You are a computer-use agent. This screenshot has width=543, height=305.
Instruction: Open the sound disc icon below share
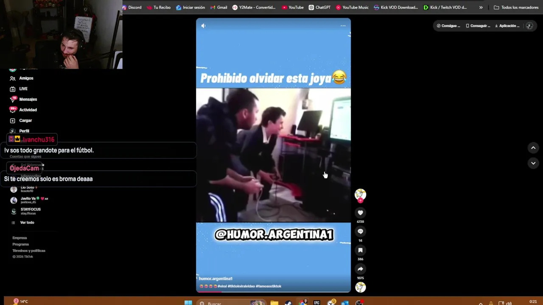360,287
